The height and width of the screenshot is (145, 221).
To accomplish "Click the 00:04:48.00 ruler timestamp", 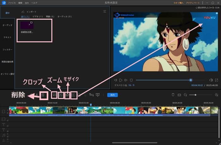I will coord(115,103).
